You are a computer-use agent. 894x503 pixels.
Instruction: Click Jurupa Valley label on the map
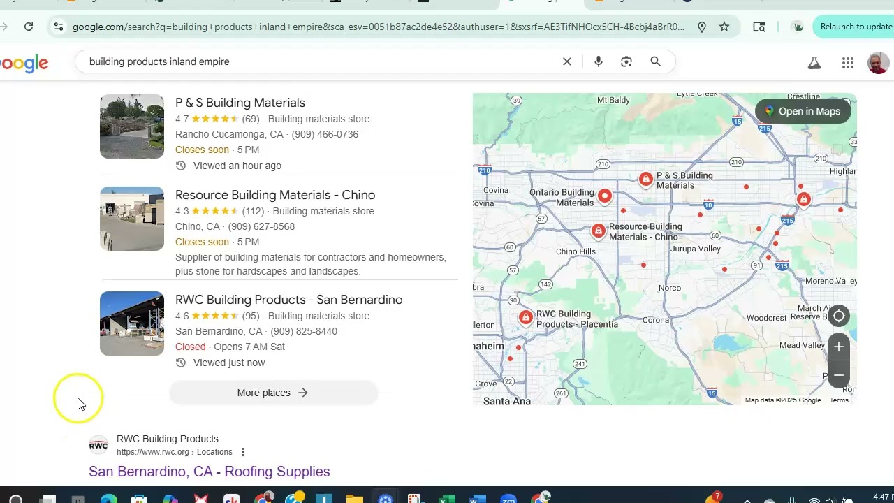(x=696, y=249)
